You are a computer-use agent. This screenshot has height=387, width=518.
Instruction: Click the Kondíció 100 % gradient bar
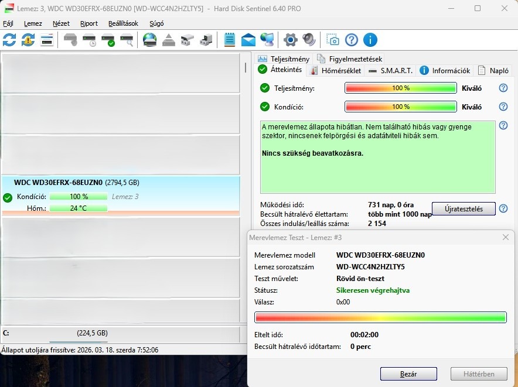400,107
